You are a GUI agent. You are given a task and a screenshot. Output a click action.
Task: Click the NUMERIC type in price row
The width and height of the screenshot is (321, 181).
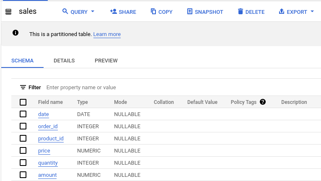click(89, 151)
